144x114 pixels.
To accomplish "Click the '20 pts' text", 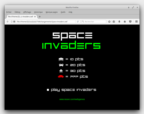I will 77,65.
